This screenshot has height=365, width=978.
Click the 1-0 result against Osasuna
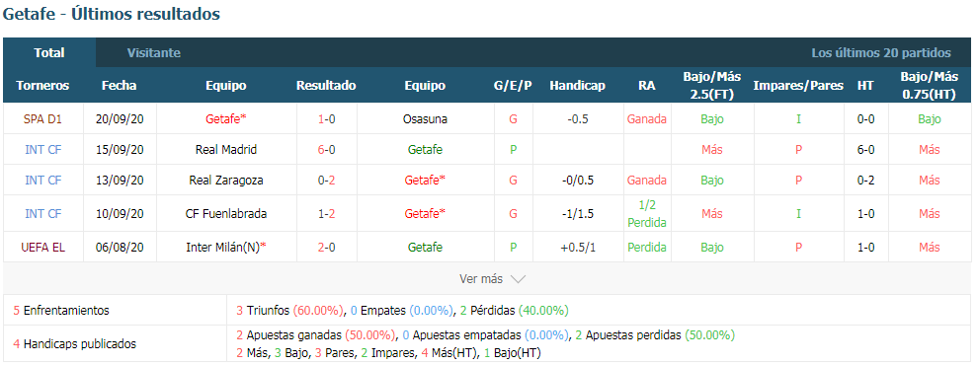coord(326,119)
